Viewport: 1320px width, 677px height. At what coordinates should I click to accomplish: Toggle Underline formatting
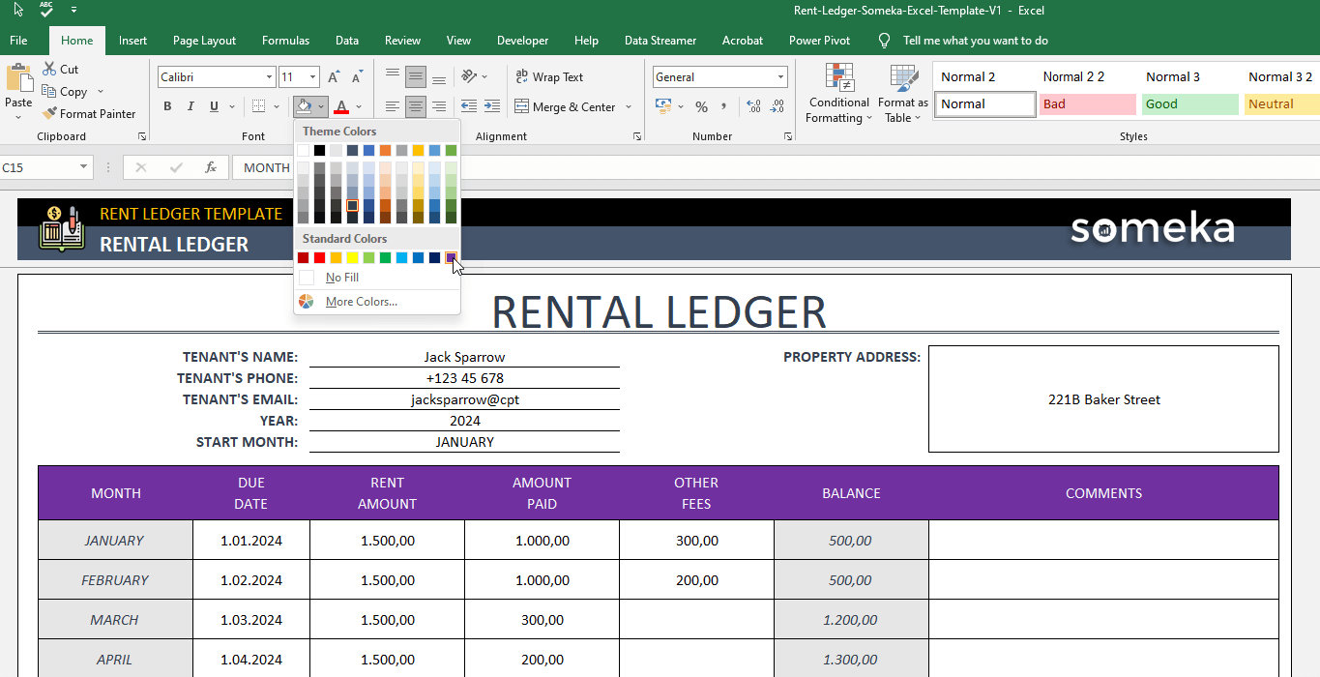tap(214, 106)
